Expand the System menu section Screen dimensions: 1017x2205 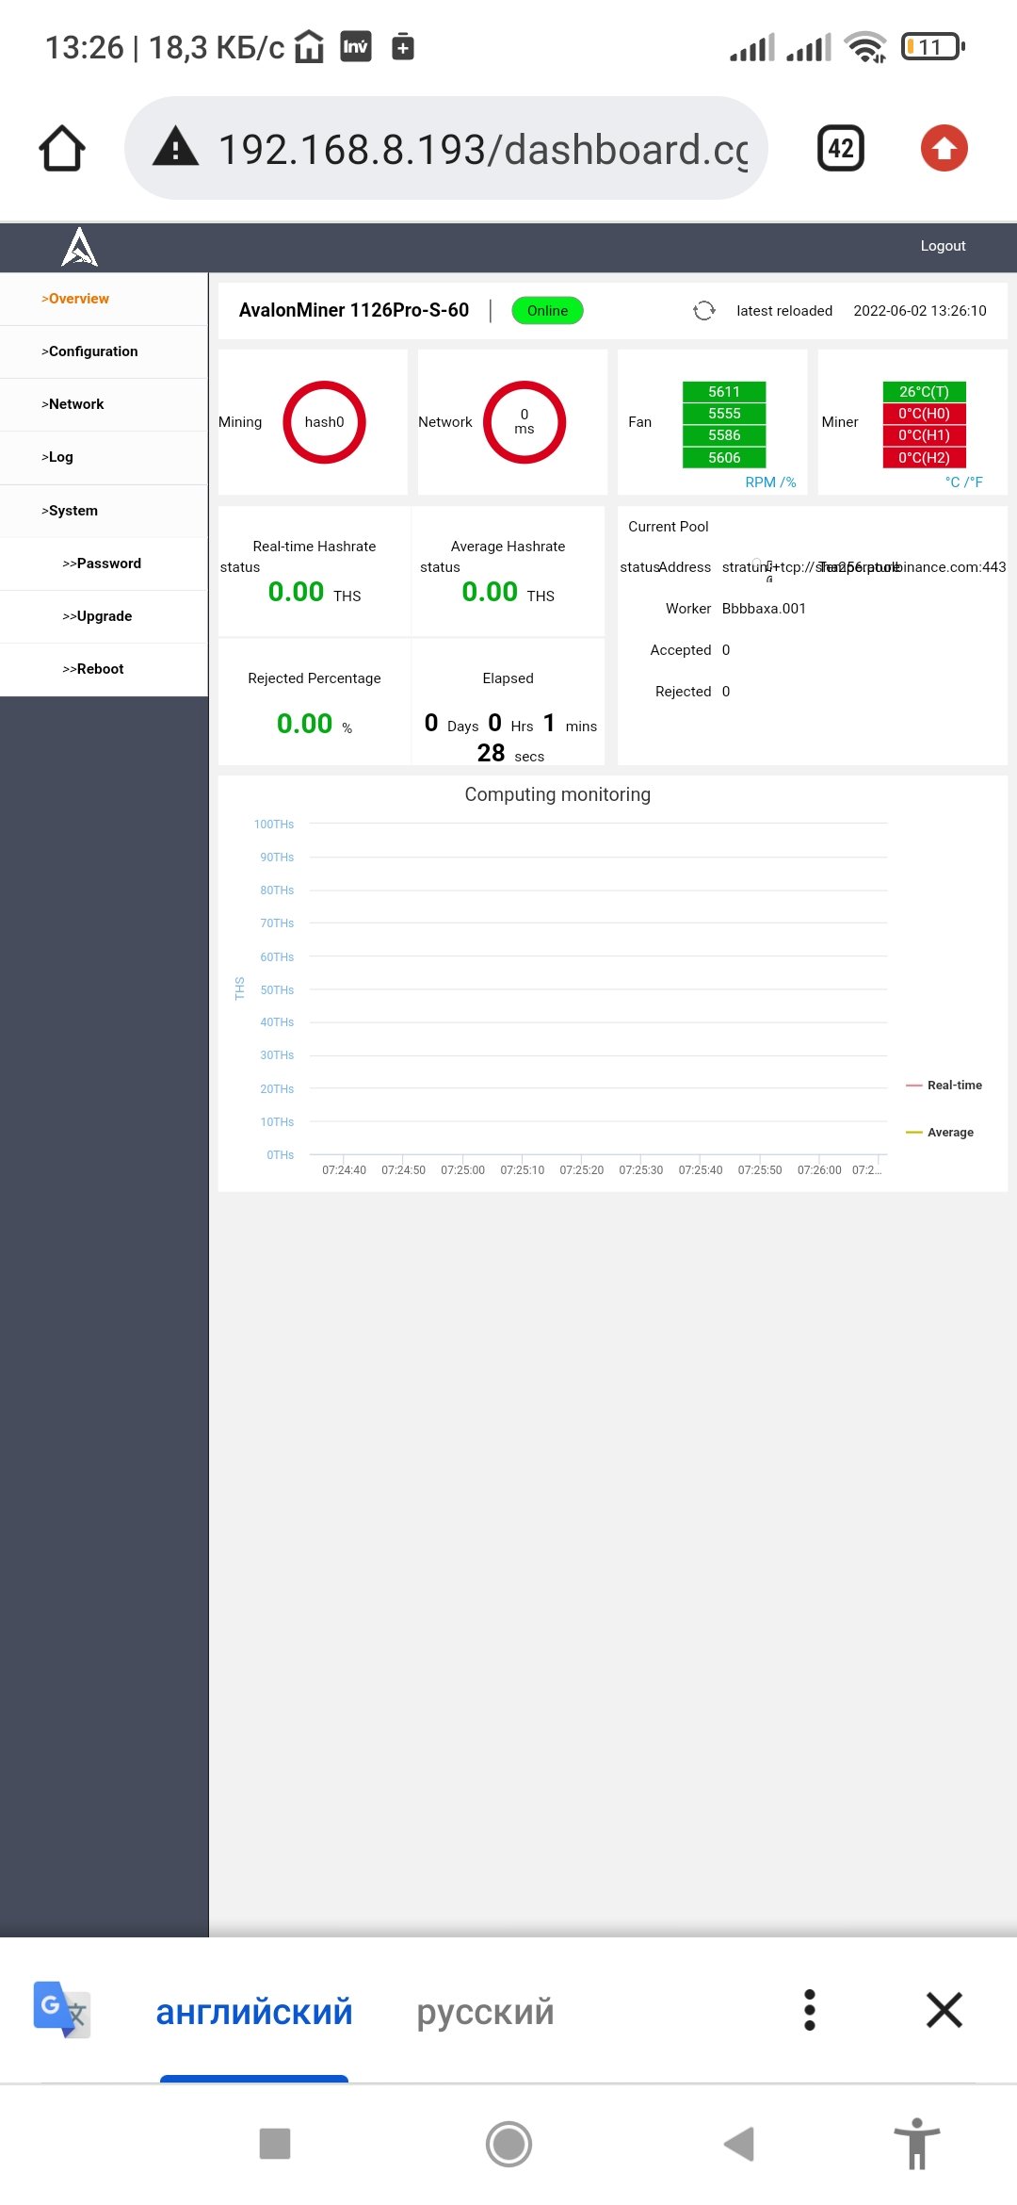tap(104, 511)
